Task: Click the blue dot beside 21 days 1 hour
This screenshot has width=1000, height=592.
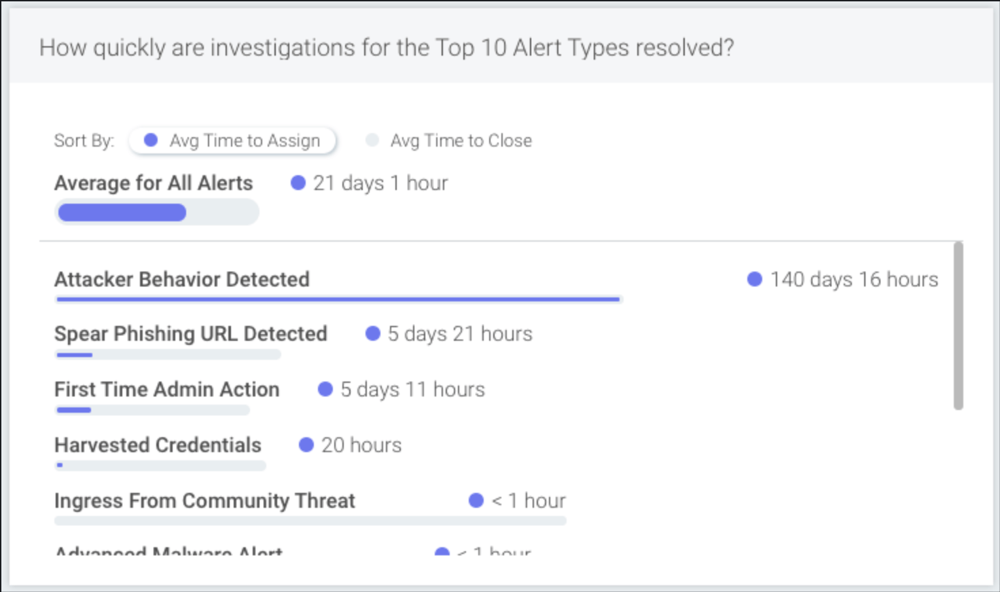Action: coord(298,183)
